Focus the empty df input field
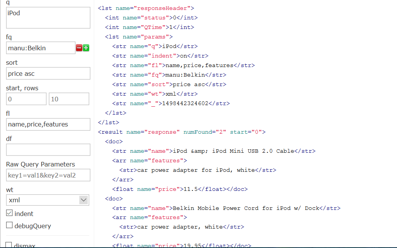Screen dimensions: 397x248 [x=48, y=150]
